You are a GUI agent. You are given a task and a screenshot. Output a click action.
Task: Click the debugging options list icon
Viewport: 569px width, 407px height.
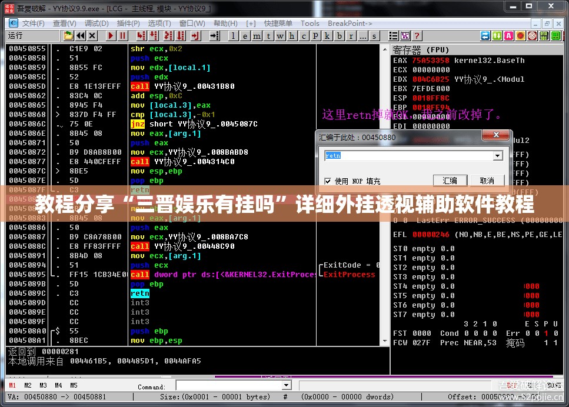393,35
